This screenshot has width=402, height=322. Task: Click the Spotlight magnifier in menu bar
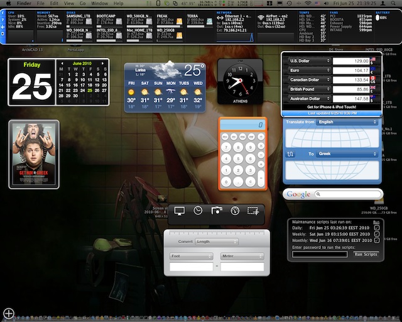point(393,3)
